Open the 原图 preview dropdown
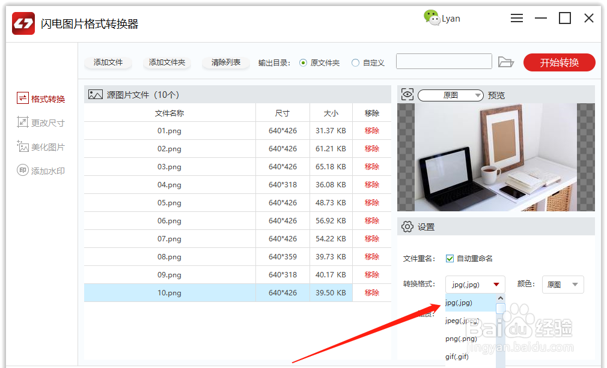607x368 pixels. [450, 95]
